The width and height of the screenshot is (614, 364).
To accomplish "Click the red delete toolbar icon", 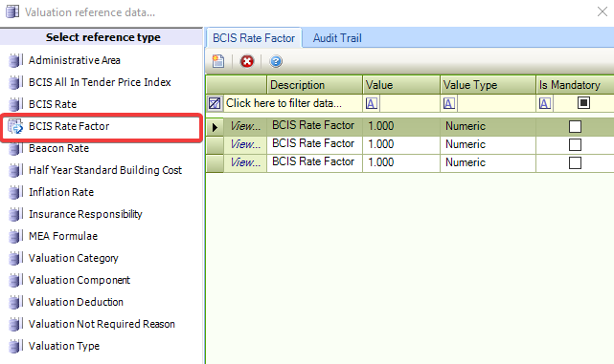I will click(247, 61).
